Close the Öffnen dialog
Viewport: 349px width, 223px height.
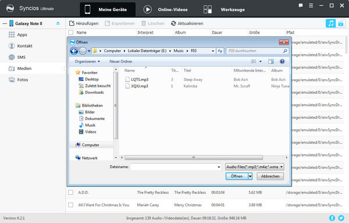tap(284, 42)
